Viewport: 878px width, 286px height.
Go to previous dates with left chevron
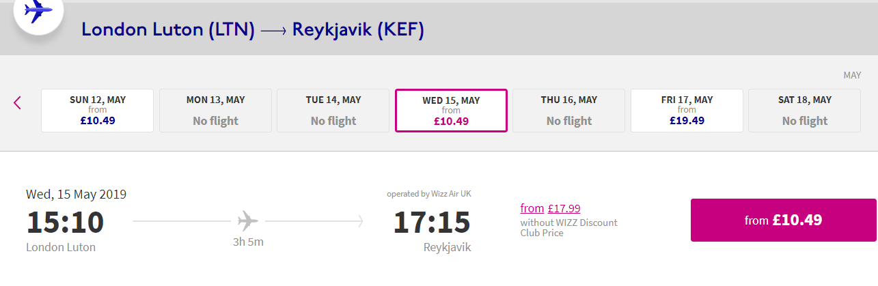(17, 103)
